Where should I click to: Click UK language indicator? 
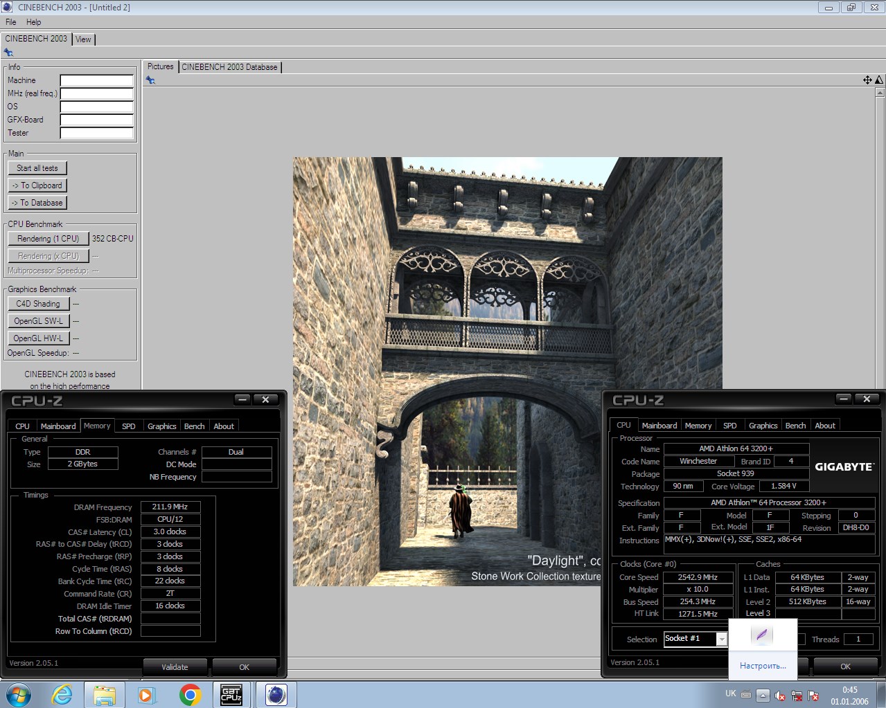(731, 693)
